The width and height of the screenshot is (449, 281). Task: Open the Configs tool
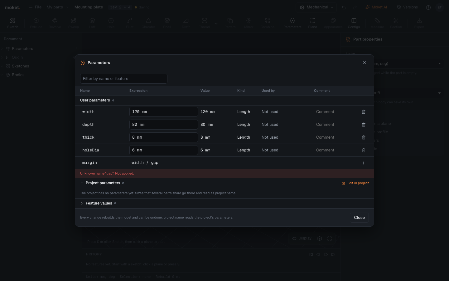[x=354, y=23]
